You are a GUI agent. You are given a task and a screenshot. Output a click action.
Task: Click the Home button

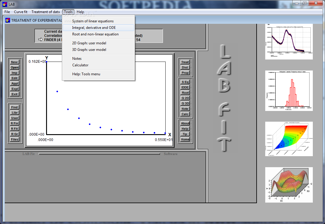[185, 140]
